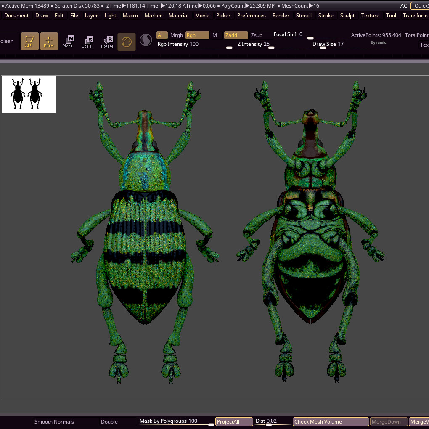Screen dimensions: 429x429
Task: Click the sculptris pro sphere icon
Action: [x=146, y=40]
